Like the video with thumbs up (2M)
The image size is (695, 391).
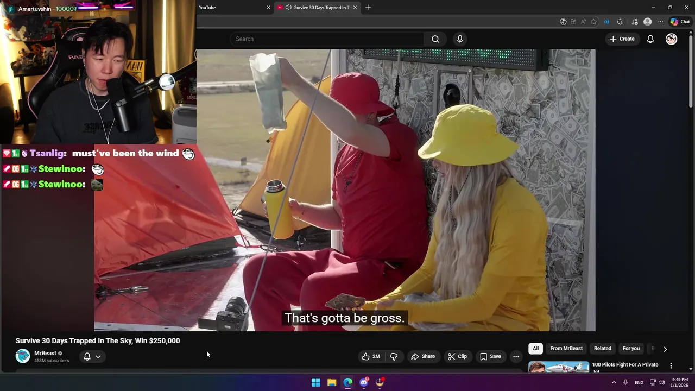click(371, 357)
